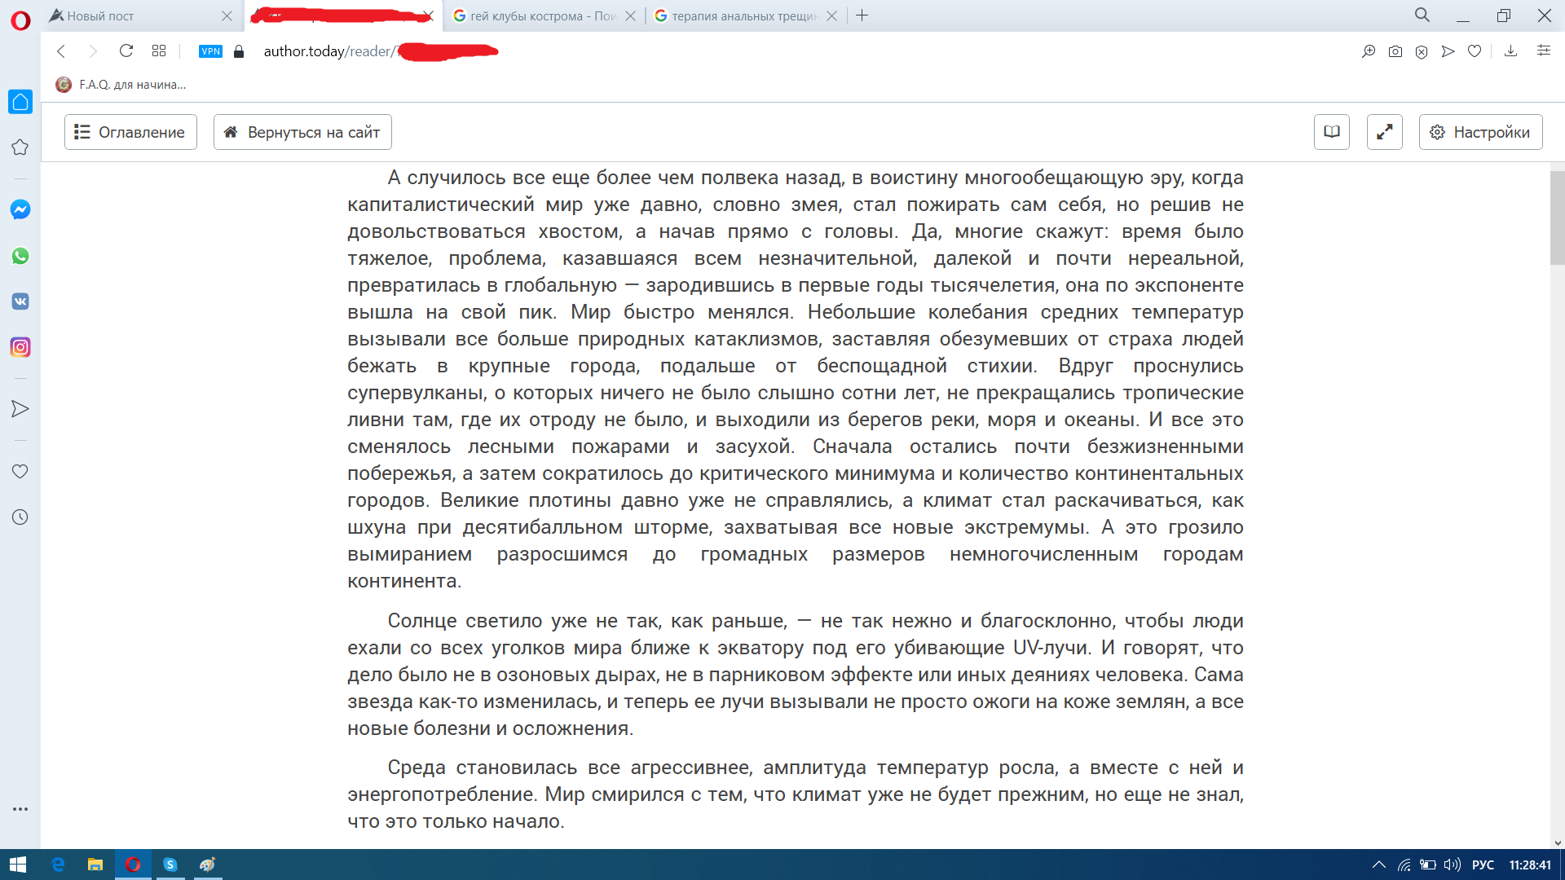
Task: Open Настройки reader settings
Action: [x=1480, y=132]
